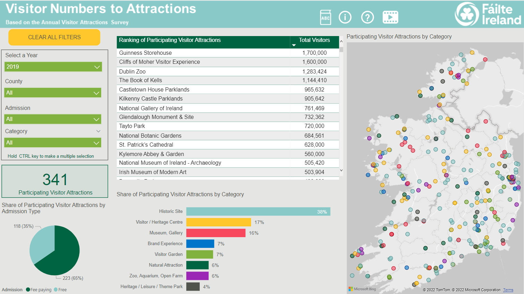Select Glendalough Monument & Site row
The height and width of the screenshot is (294, 524).
coord(228,117)
